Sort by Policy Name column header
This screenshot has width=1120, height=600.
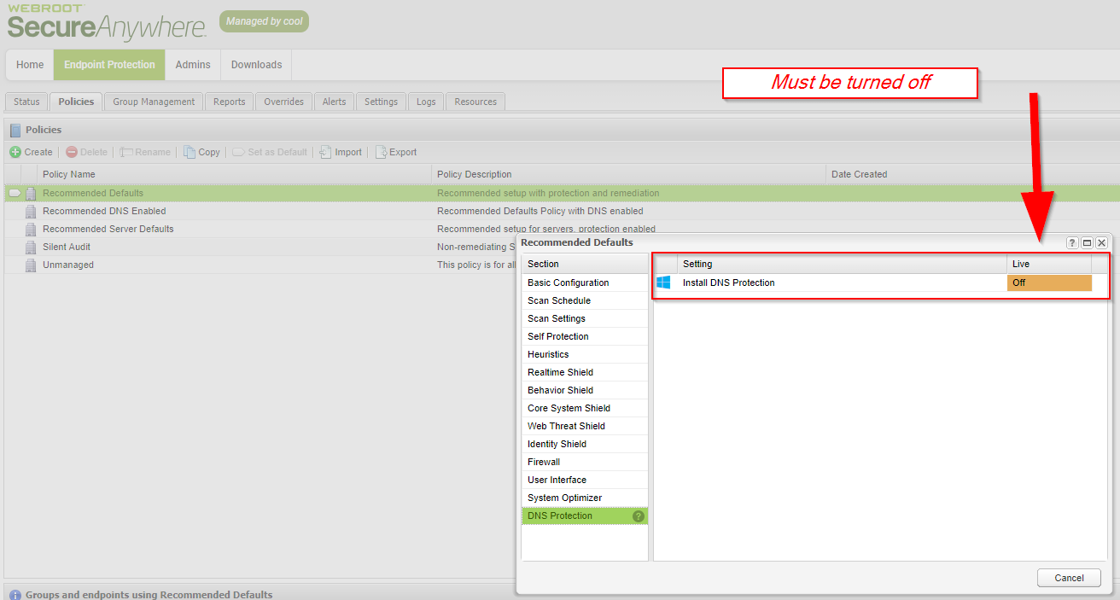tap(234, 174)
